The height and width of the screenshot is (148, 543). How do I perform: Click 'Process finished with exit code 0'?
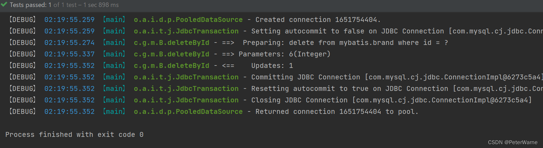(x=74, y=134)
